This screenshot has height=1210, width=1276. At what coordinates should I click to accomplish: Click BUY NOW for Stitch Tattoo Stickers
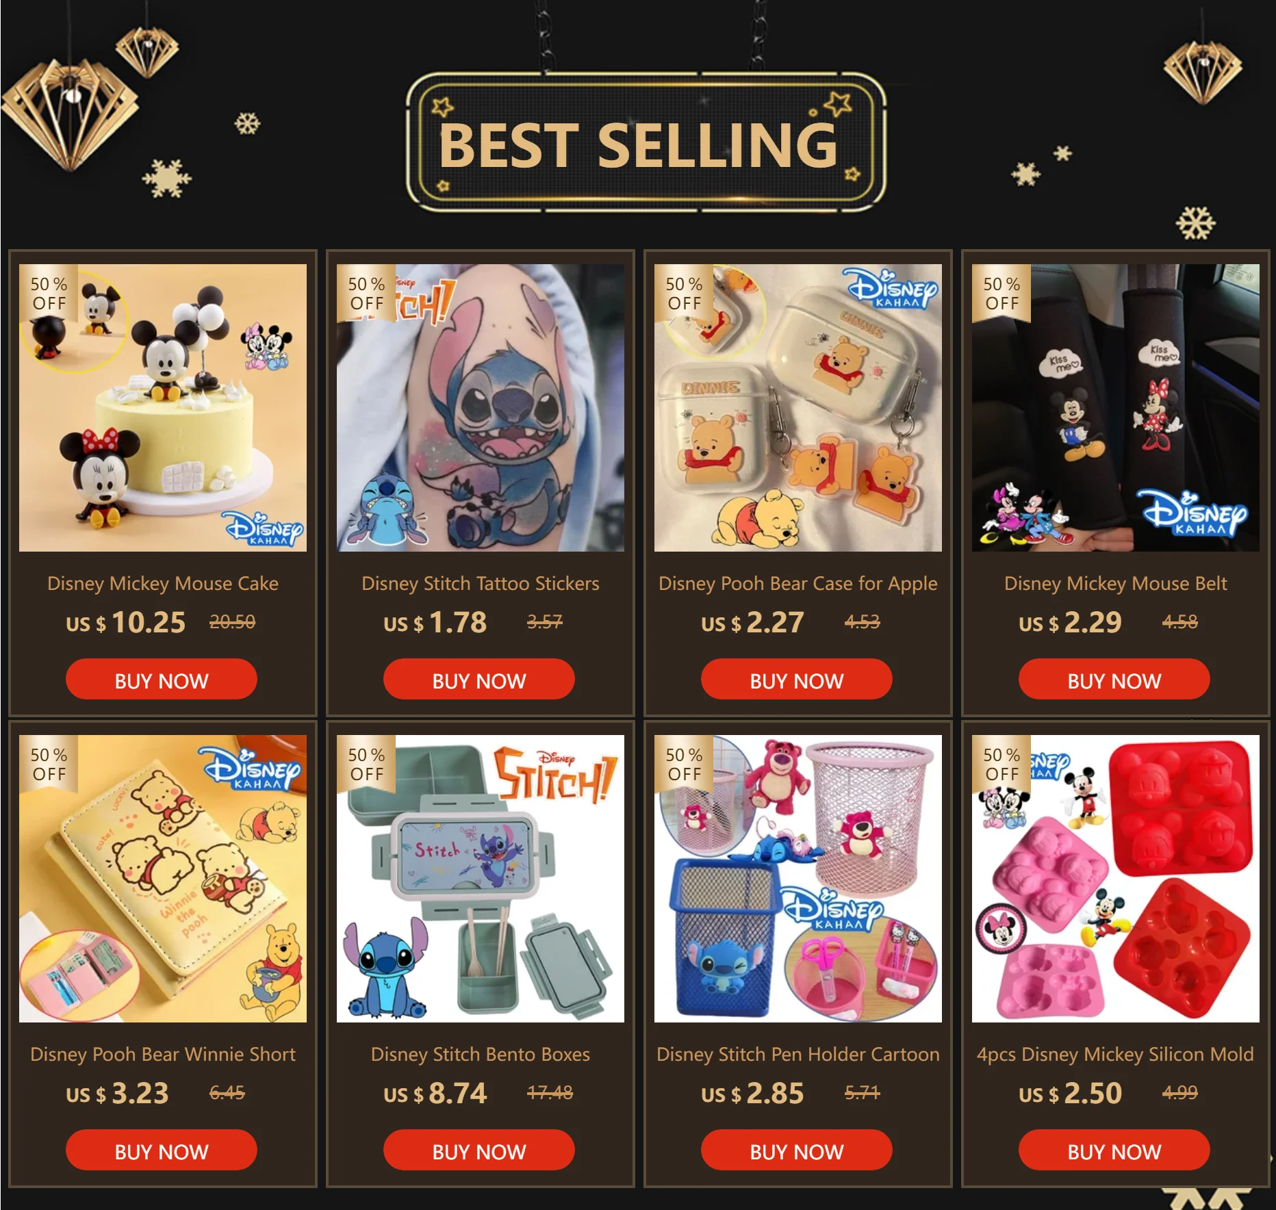coord(479,680)
